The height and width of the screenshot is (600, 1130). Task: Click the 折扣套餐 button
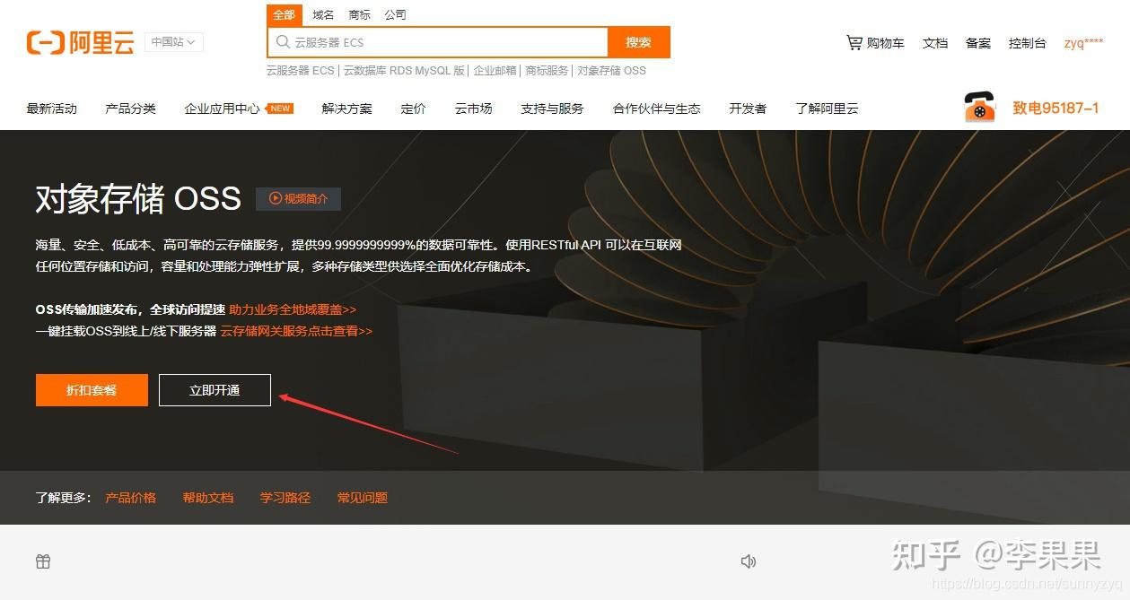click(x=91, y=390)
